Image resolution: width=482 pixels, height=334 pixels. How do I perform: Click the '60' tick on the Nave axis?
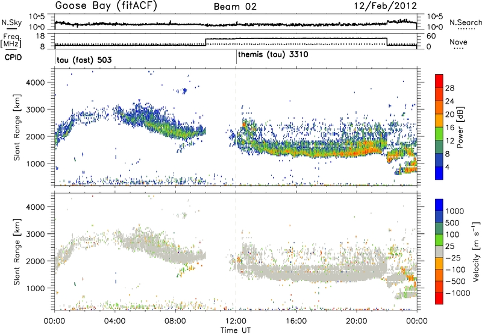431,36
